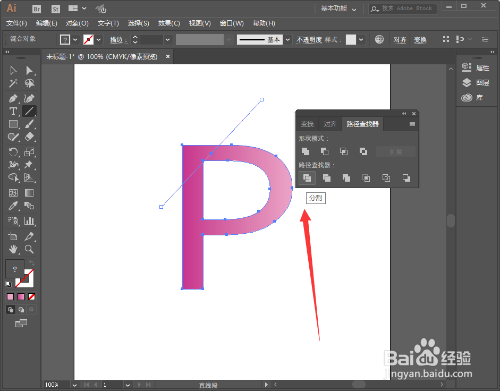Click the Intersect shape mode button
Screen dimensions: 500x391
344,151
